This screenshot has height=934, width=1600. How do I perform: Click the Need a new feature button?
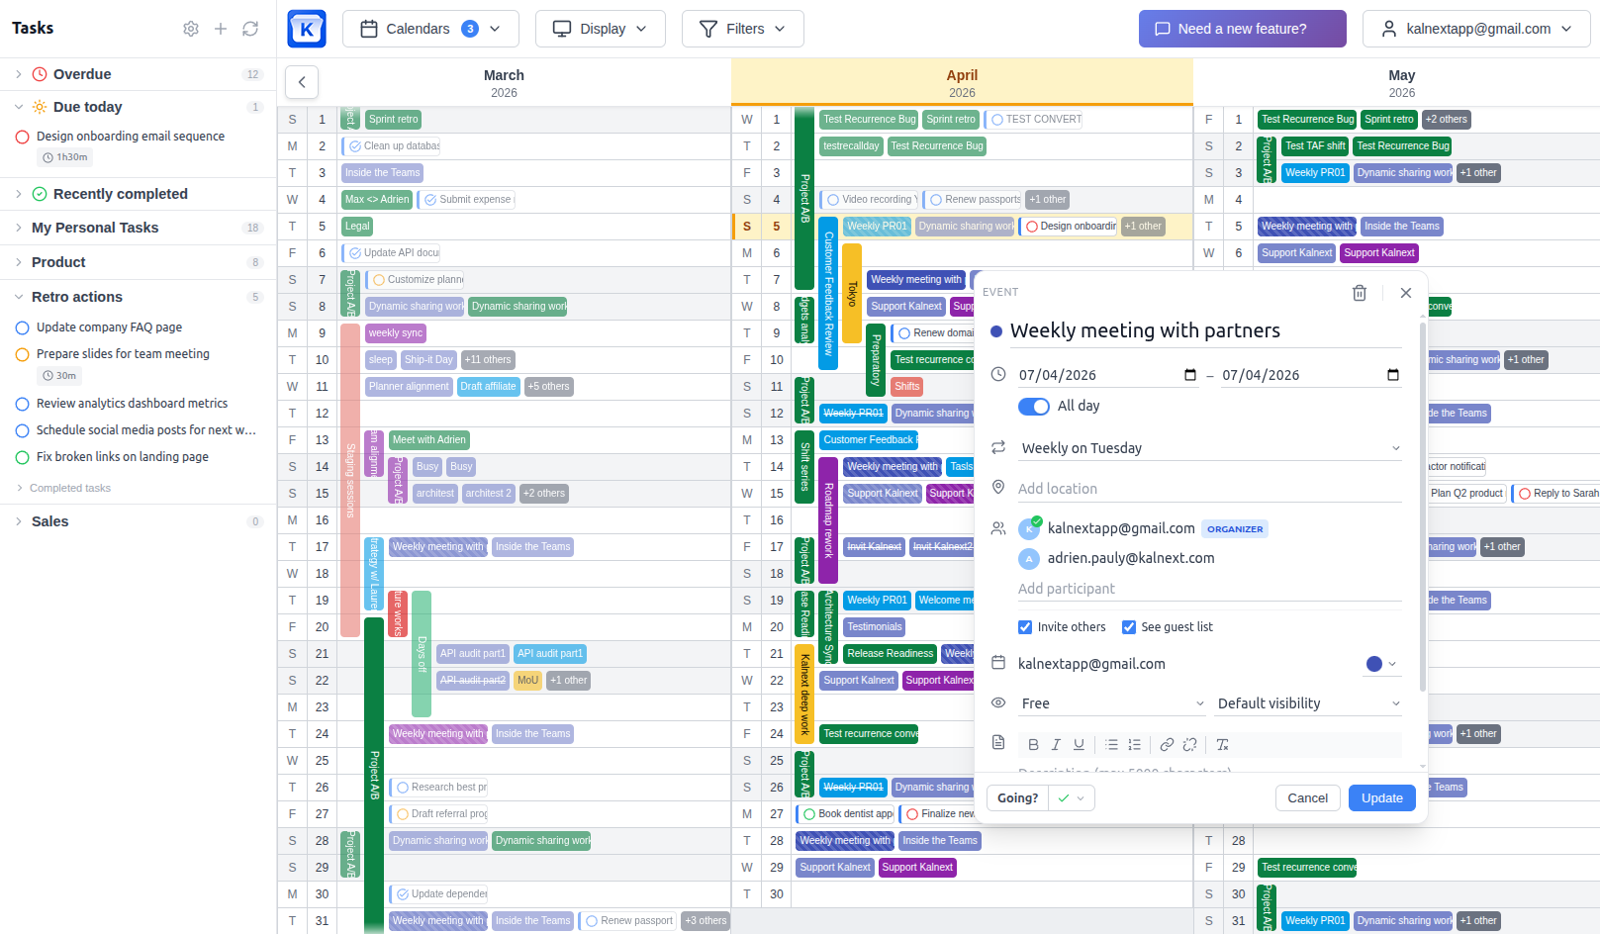pyautogui.click(x=1242, y=29)
